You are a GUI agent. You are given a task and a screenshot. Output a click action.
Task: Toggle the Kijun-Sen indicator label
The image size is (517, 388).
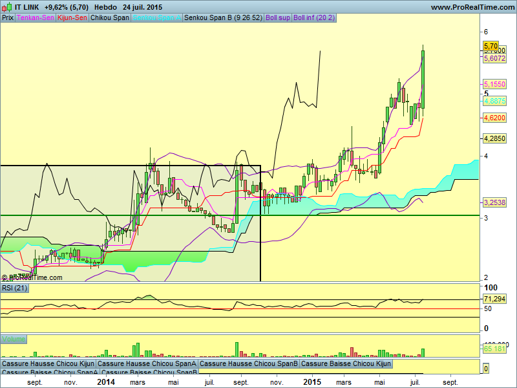(x=72, y=18)
